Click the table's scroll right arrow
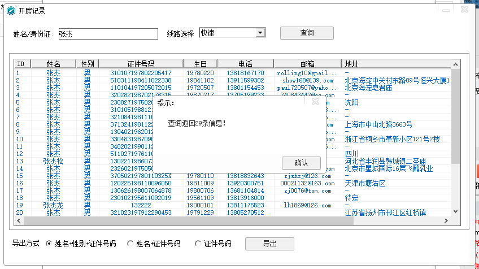 (x=446, y=221)
